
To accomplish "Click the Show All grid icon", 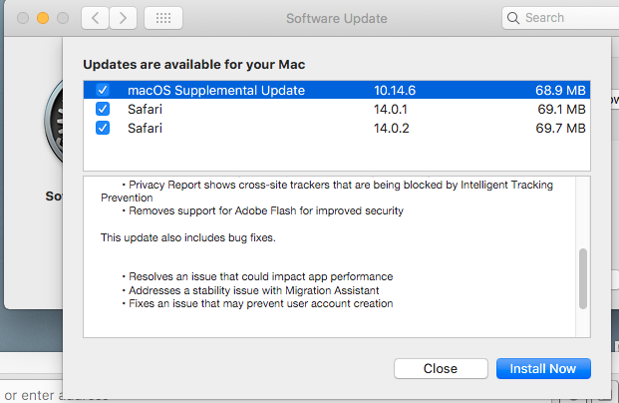I will (x=163, y=18).
